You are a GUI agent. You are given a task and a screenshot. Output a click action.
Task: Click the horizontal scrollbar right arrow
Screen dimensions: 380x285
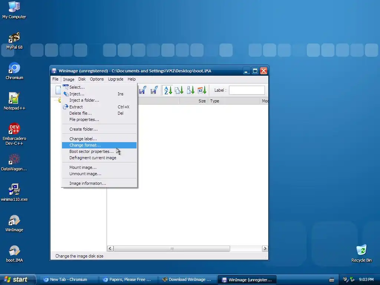click(265, 248)
